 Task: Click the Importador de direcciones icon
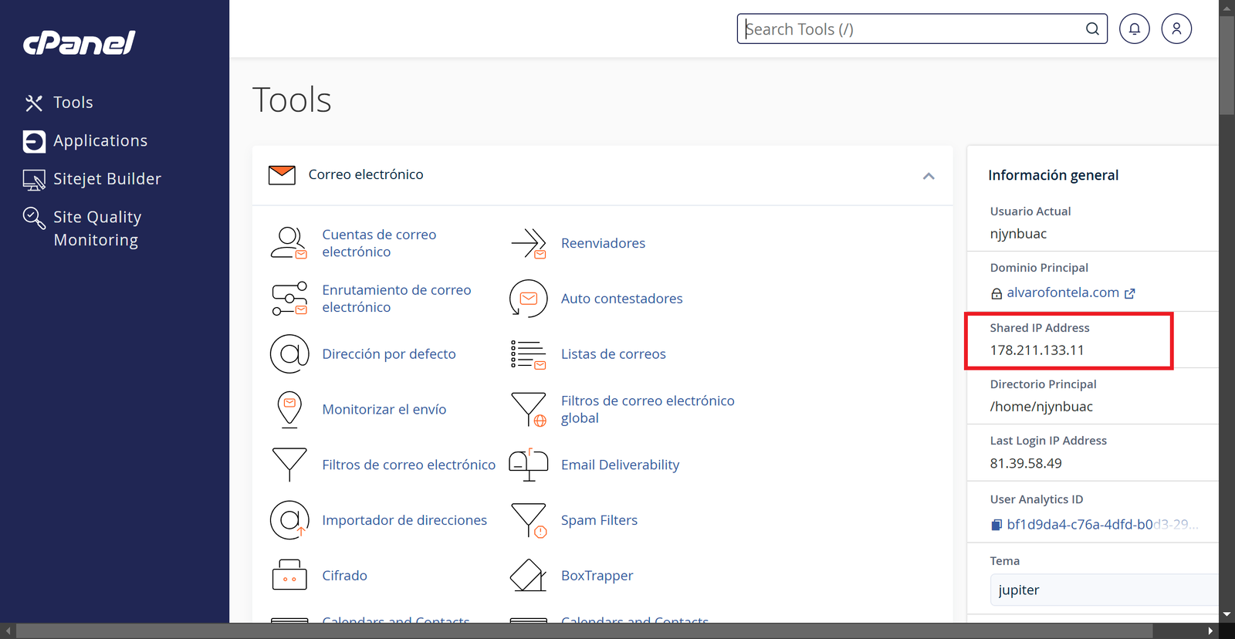tap(289, 520)
